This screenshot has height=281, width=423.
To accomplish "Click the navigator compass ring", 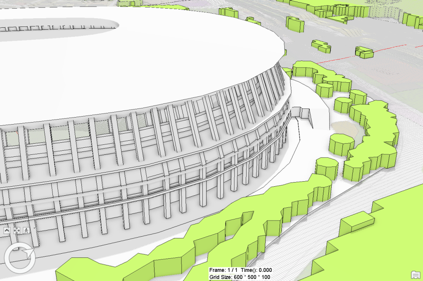I will pyautogui.click(x=19, y=258).
